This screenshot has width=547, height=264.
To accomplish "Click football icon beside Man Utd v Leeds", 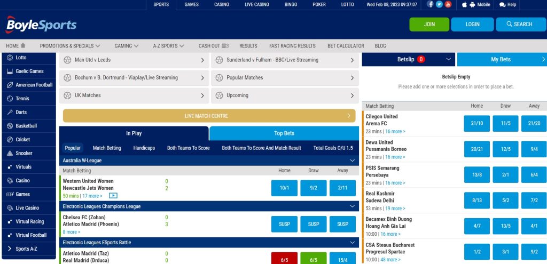I will pyautogui.click(x=68, y=60).
